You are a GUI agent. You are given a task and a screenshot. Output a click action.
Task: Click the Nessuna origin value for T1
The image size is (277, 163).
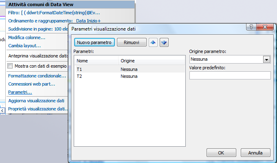(x=129, y=69)
